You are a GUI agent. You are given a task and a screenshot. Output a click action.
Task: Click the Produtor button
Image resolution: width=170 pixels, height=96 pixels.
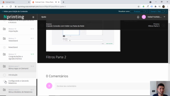click(137, 11)
